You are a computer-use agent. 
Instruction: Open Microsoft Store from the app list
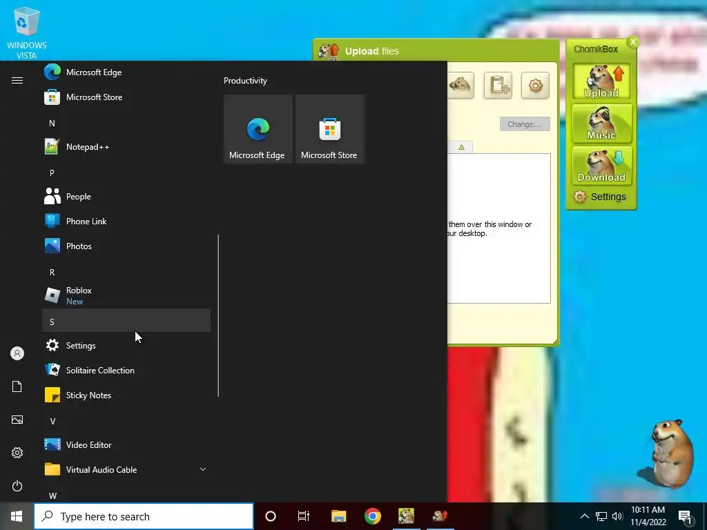point(126,97)
